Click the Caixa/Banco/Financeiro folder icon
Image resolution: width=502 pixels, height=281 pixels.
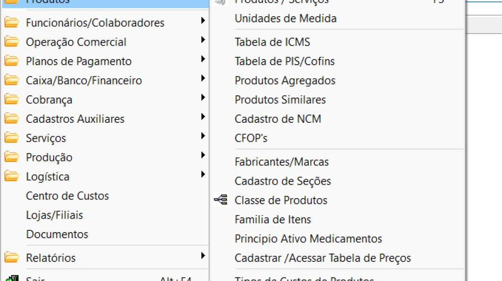[x=11, y=80]
